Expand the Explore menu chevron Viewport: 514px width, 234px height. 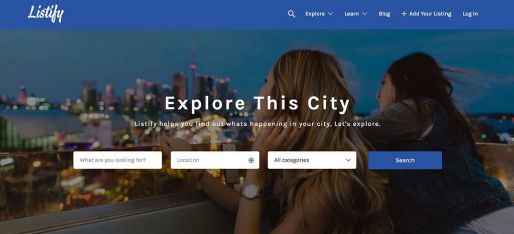(x=330, y=14)
